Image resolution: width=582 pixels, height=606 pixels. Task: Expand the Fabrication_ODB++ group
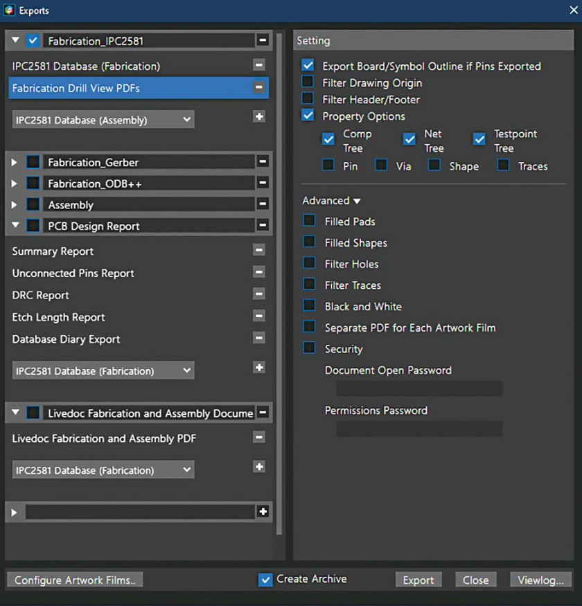15,184
